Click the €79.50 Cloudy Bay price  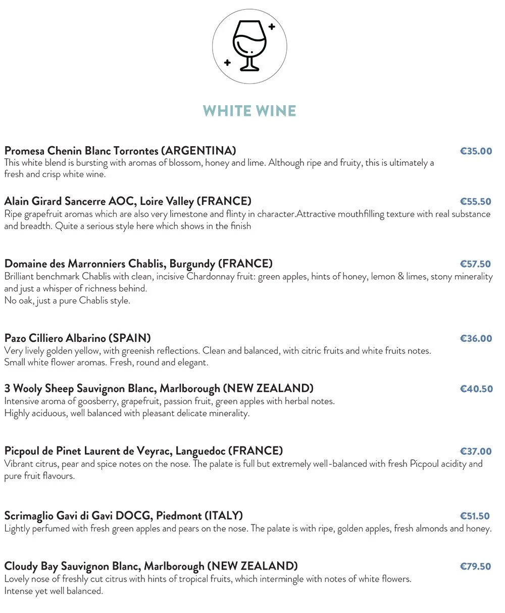pos(476,566)
